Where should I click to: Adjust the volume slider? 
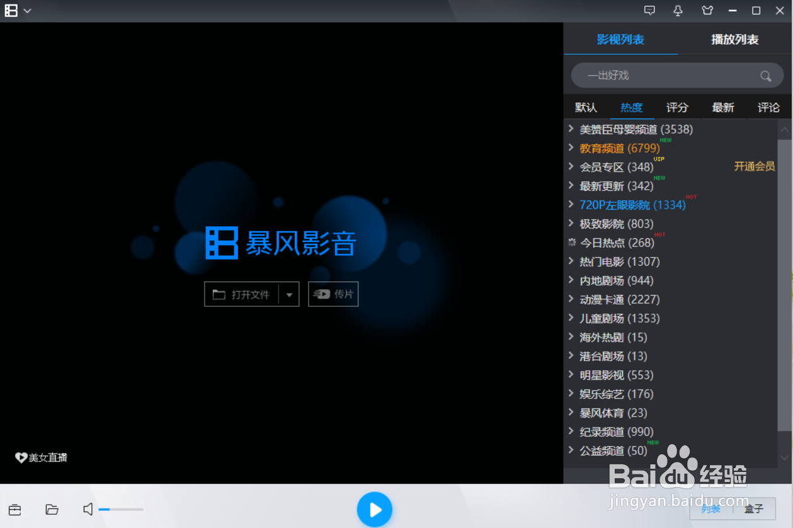(121, 509)
